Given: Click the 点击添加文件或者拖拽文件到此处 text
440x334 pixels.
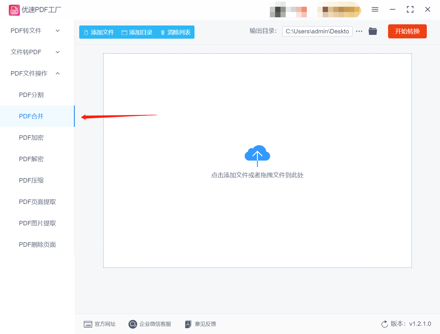Looking at the screenshot, I should coord(257,175).
